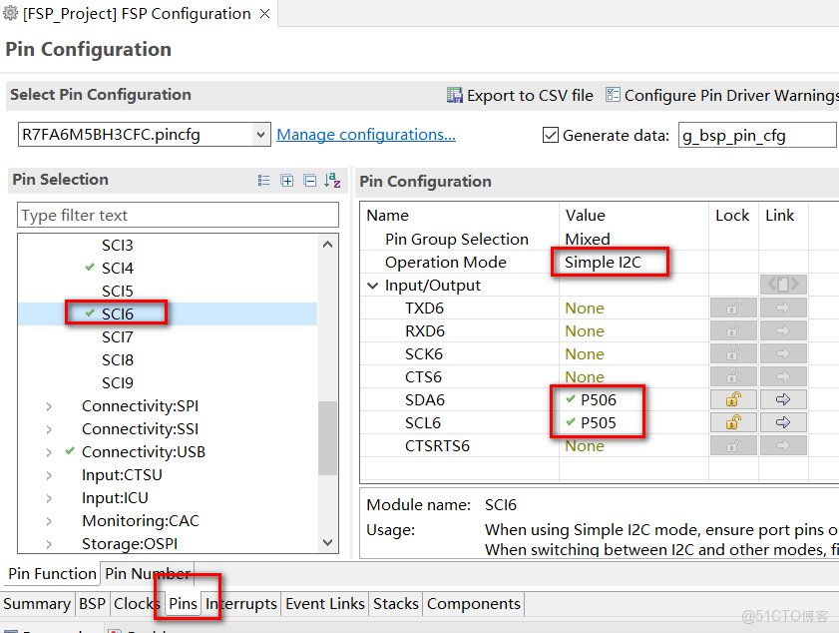The width and height of the screenshot is (839, 633).
Task: Open the pincfg file dropdown
Action: pyautogui.click(x=261, y=135)
